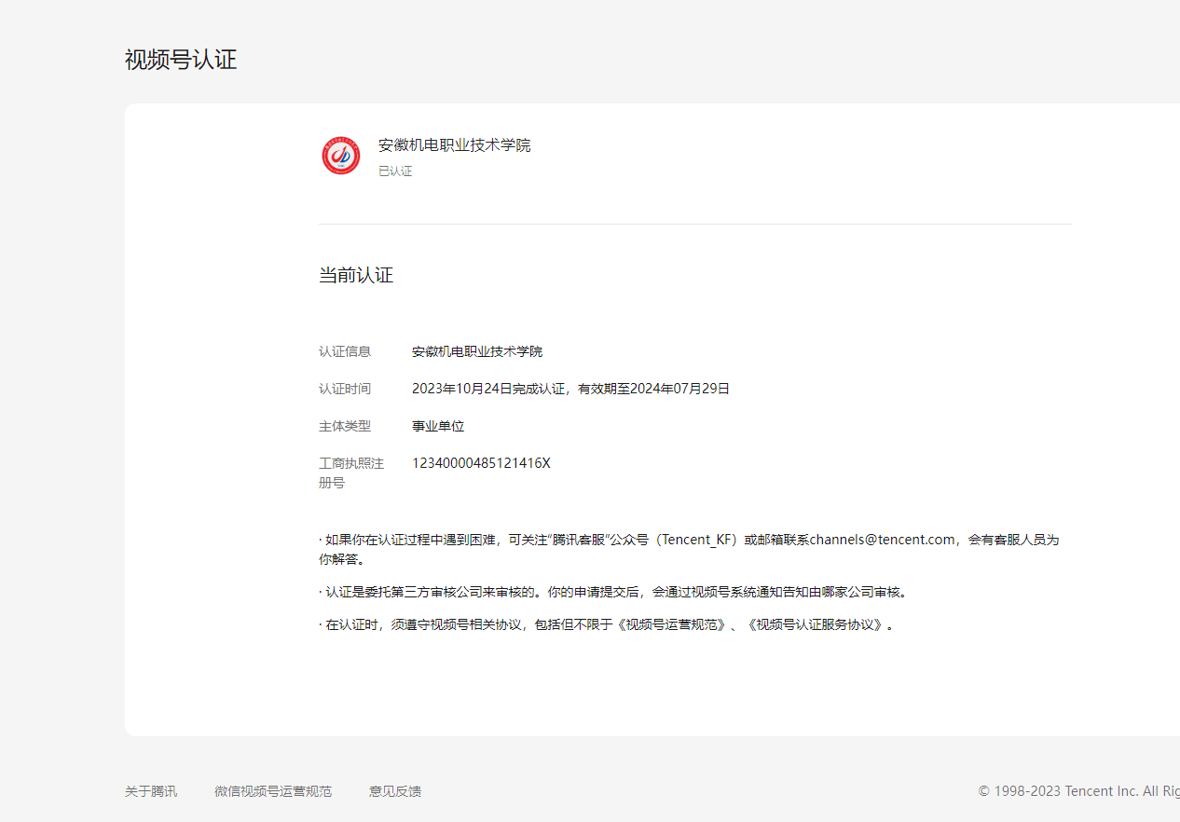Click the note about 第三方审核公司
This screenshot has height=822, width=1180.
[613, 592]
